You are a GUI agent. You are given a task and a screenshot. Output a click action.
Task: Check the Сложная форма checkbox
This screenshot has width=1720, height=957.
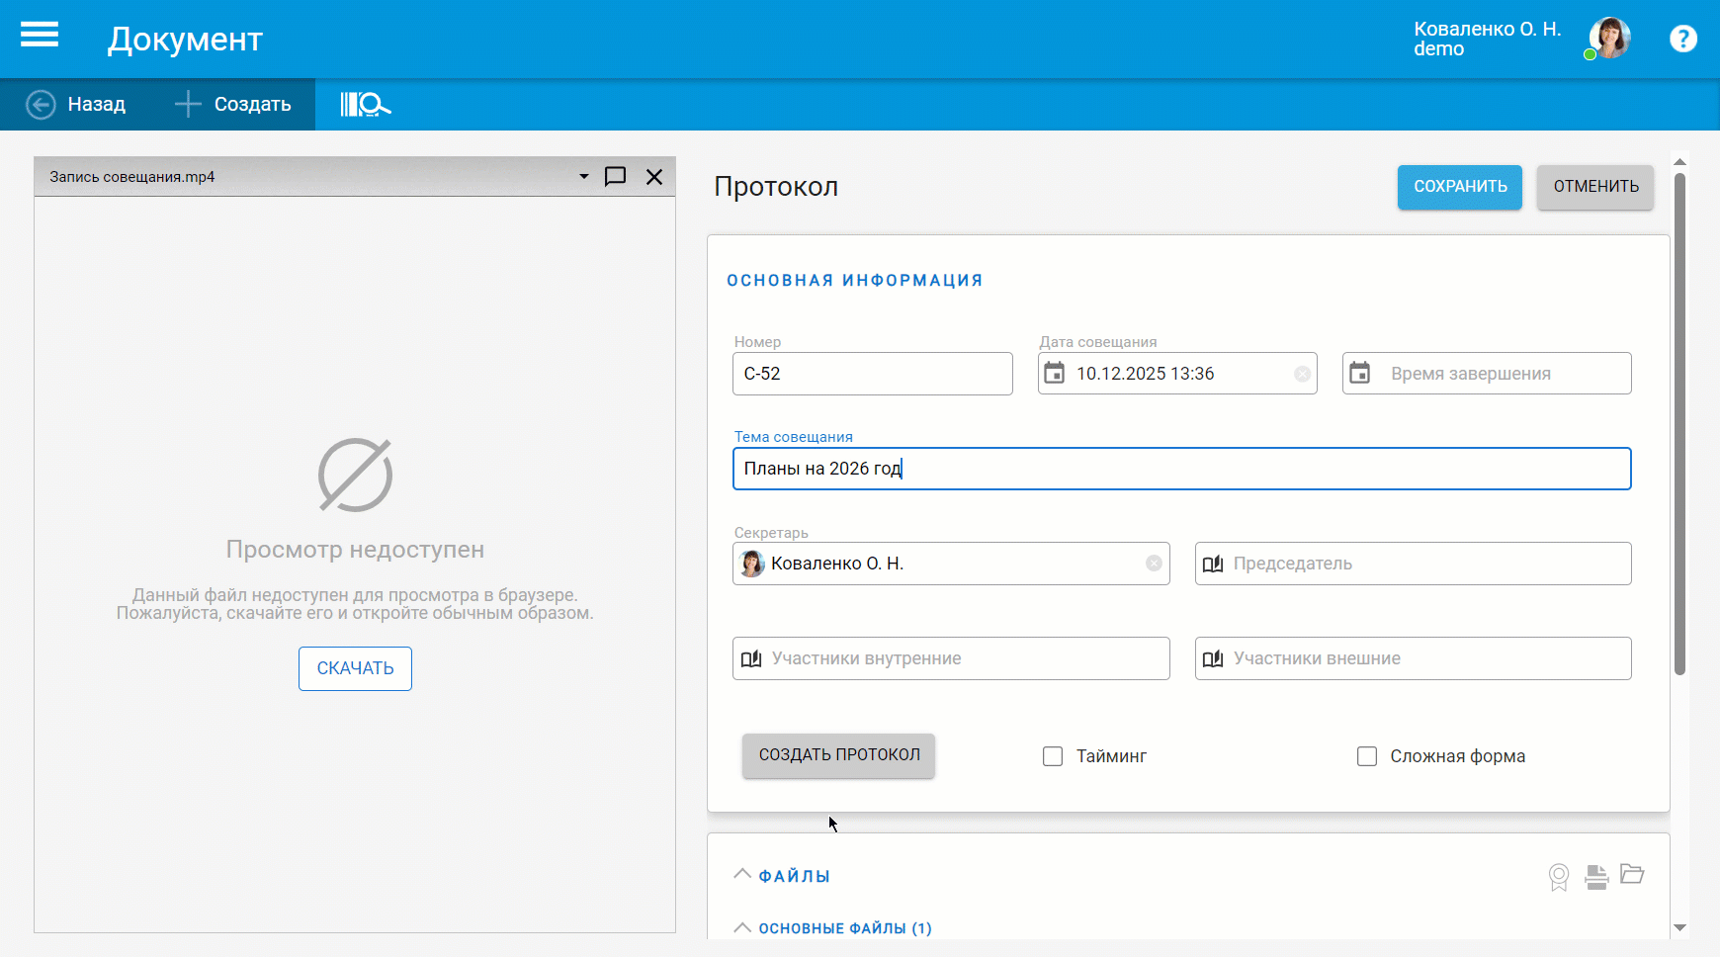[1367, 756]
